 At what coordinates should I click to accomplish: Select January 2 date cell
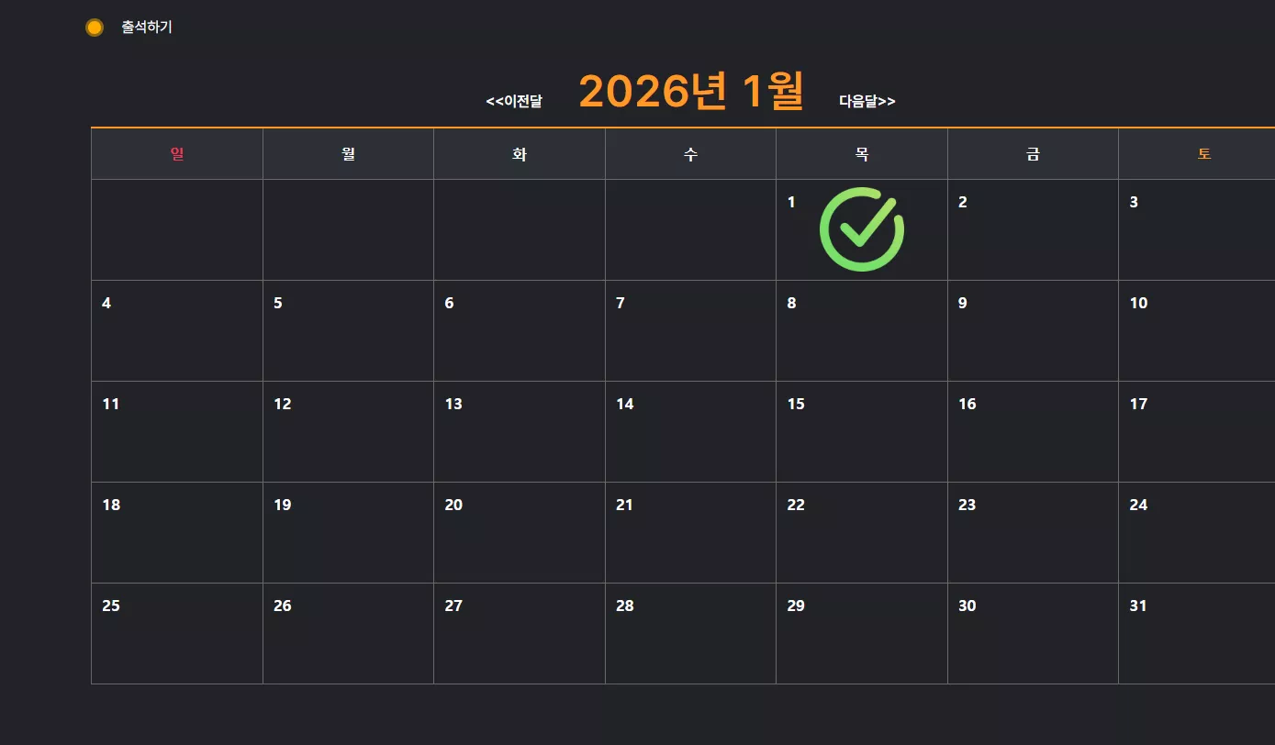[1033, 229]
